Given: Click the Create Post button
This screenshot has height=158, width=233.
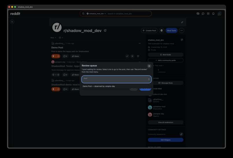Looking at the screenshot, I should 149,30.
